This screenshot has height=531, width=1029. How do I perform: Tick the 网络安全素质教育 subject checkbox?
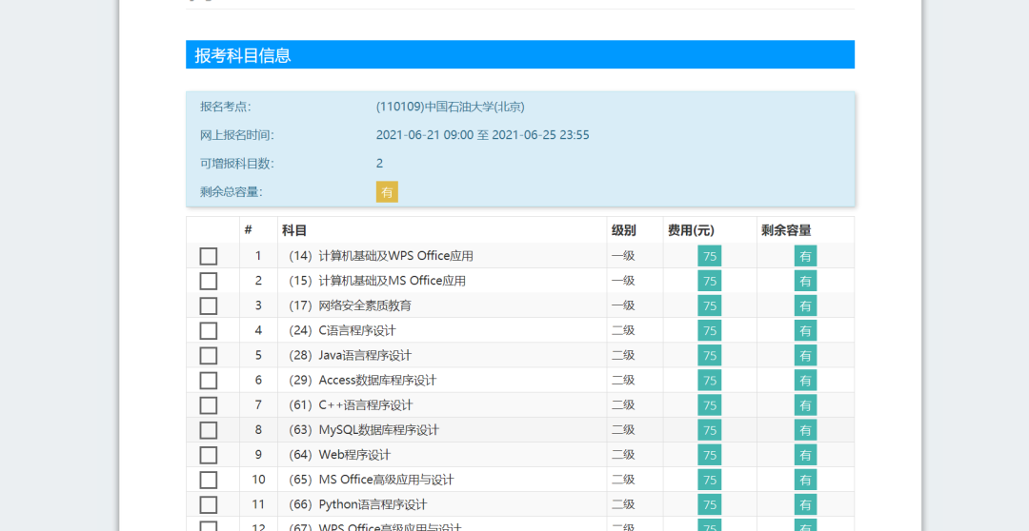(x=208, y=306)
